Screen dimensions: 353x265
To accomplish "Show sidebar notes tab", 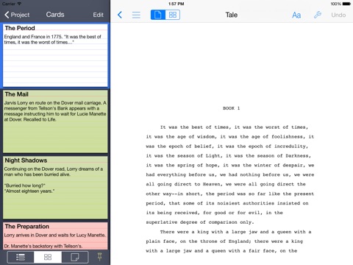I will (75, 257).
